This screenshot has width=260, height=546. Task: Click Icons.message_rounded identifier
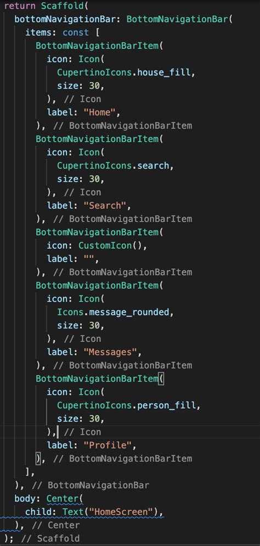[x=114, y=312]
